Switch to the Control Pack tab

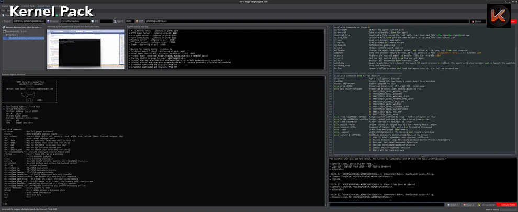[28, 6]
